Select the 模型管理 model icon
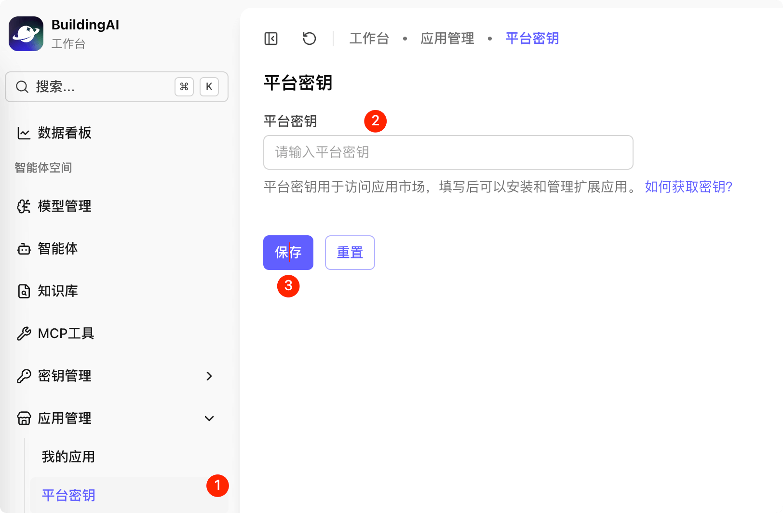The image size is (783, 513). pos(24,206)
